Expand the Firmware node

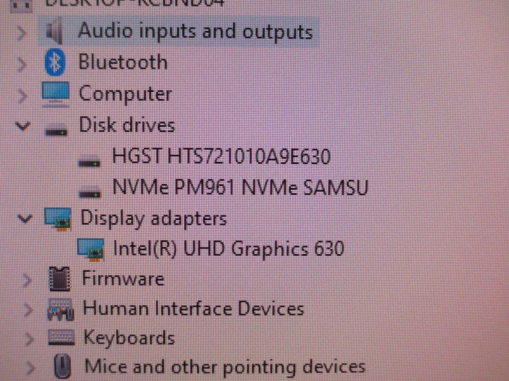pos(28,280)
